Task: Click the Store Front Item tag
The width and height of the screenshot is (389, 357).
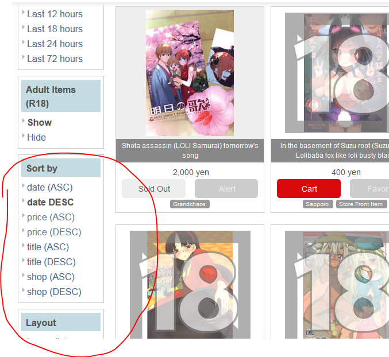Action: click(361, 204)
